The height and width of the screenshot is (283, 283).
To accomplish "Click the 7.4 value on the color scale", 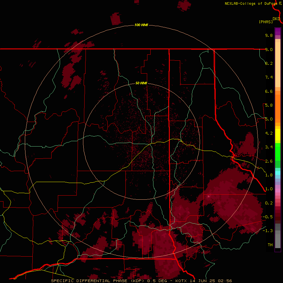I will [x=269, y=77].
